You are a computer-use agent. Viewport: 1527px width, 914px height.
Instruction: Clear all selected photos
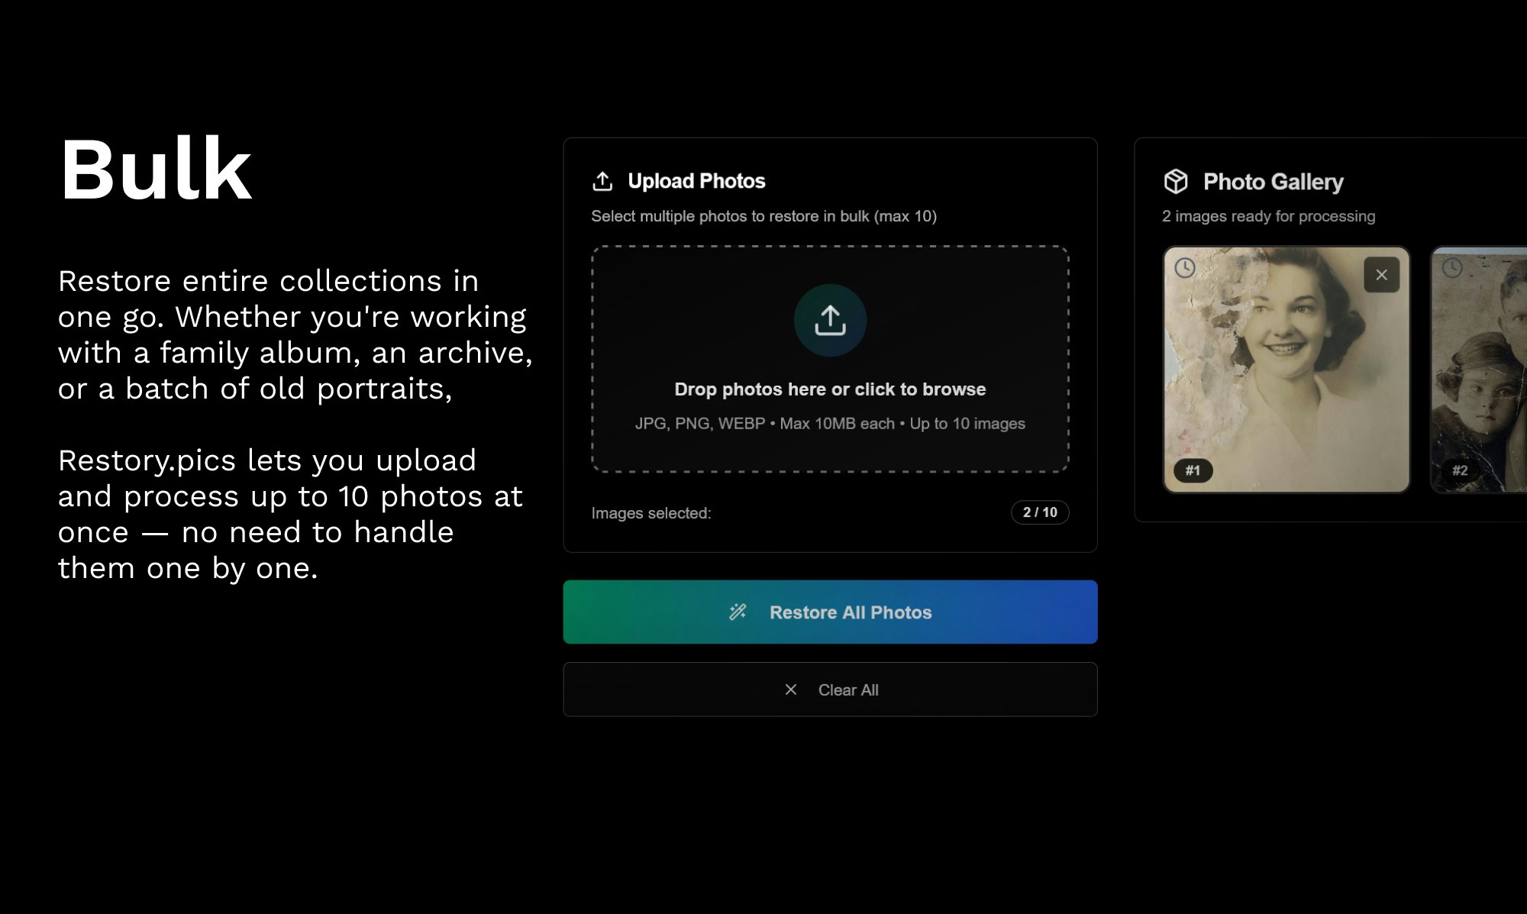[x=830, y=690]
